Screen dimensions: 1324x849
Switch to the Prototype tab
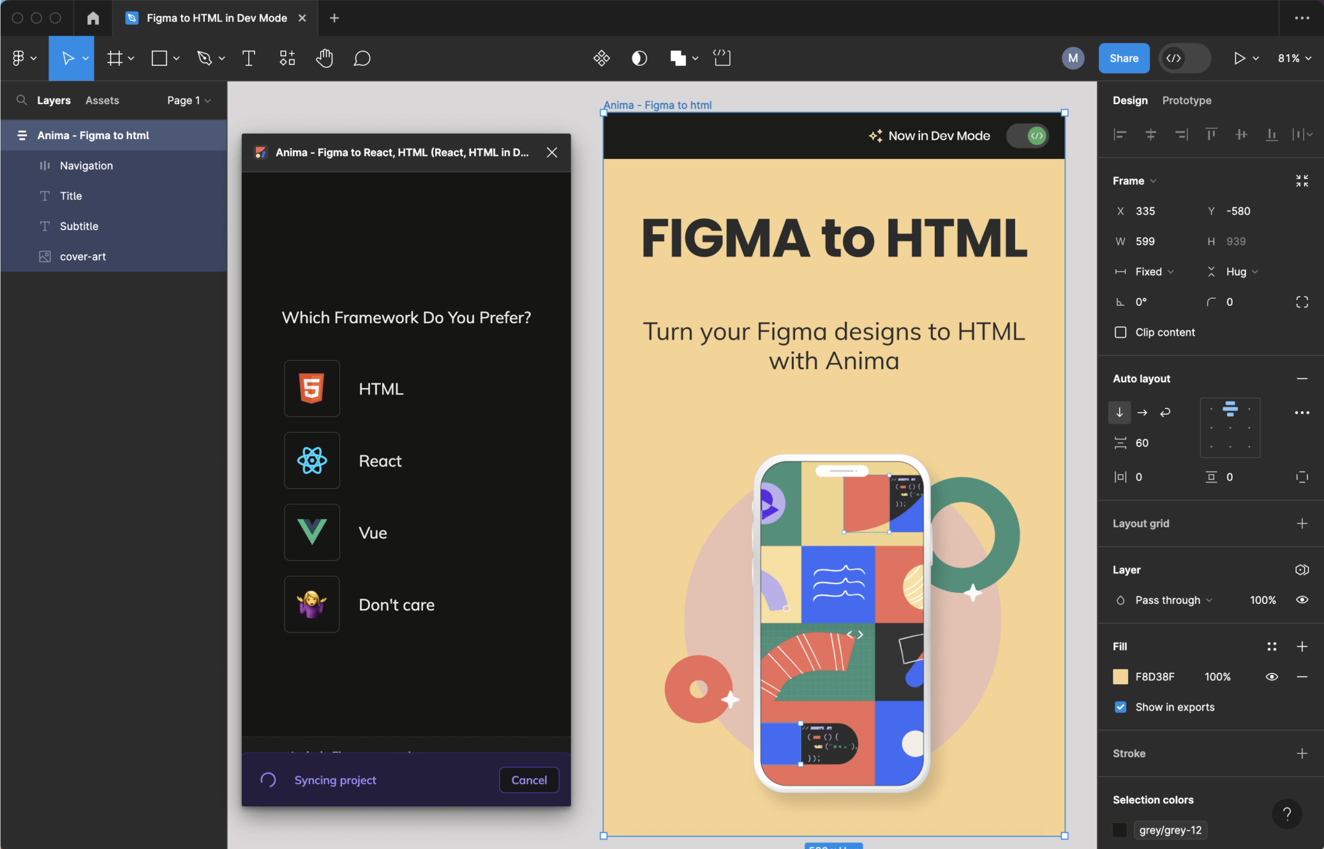(x=1186, y=100)
